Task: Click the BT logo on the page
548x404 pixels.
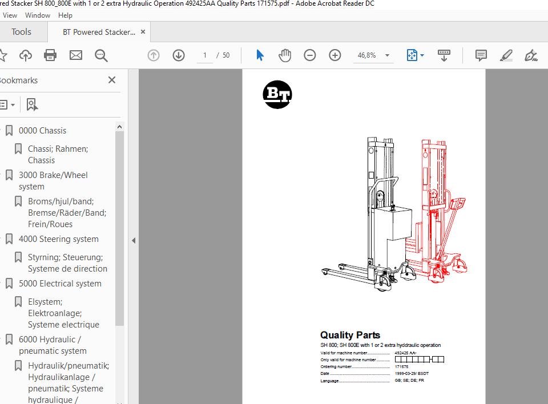Action: coord(277,94)
